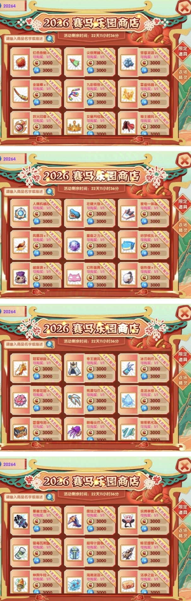Click the 玩偶拳套 pink doll glove icon
This screenshot has height=601, width=191.
pyautogui.click(x=128, y=521)
